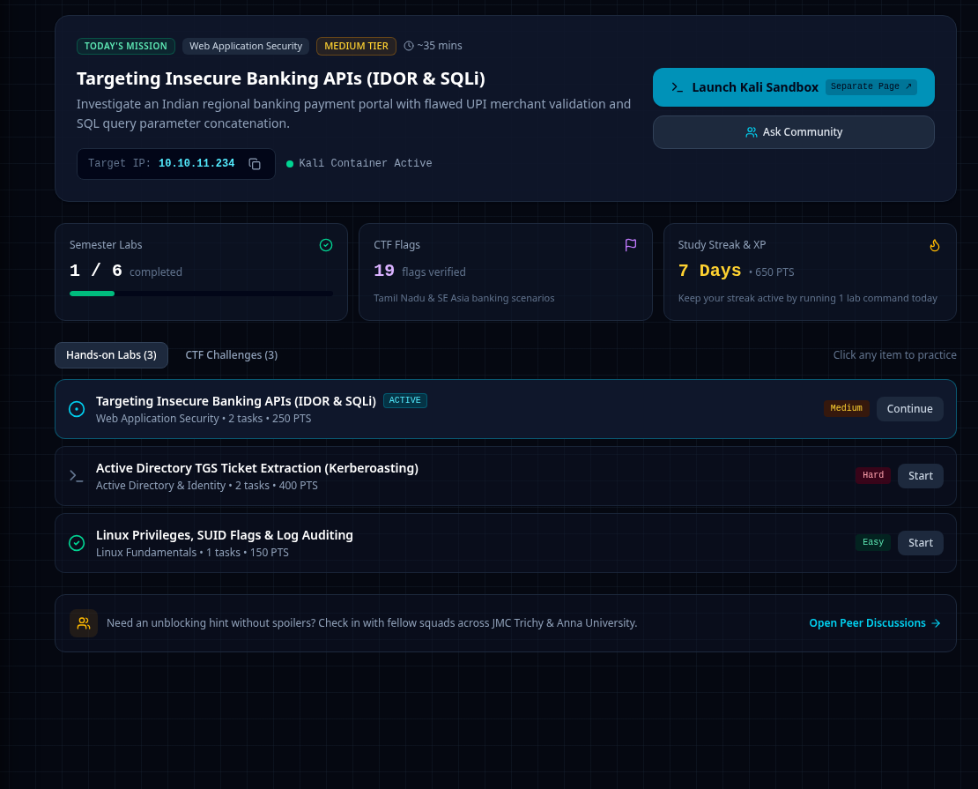Click the clock icon next to ~35 mins
The height and width of the screenshot is (789, 978).
[x=409, y=46]
